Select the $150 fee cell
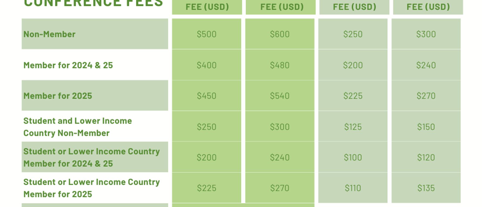482x207 pixels. [x=426, y=127]
